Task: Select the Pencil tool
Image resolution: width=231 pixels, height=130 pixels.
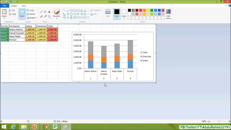Action: coord(41,12)
